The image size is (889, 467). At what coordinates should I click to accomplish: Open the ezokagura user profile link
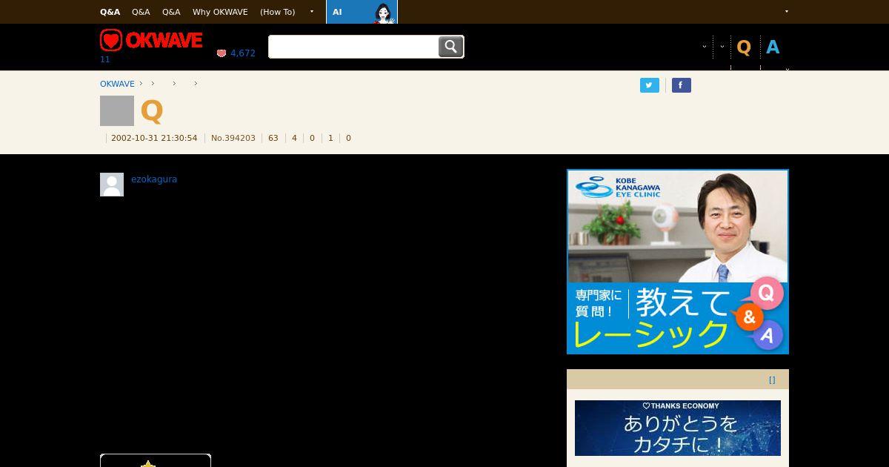(x=154, y=179)
